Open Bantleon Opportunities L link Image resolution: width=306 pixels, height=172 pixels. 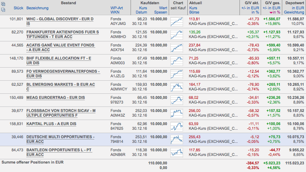coord(59,152)
